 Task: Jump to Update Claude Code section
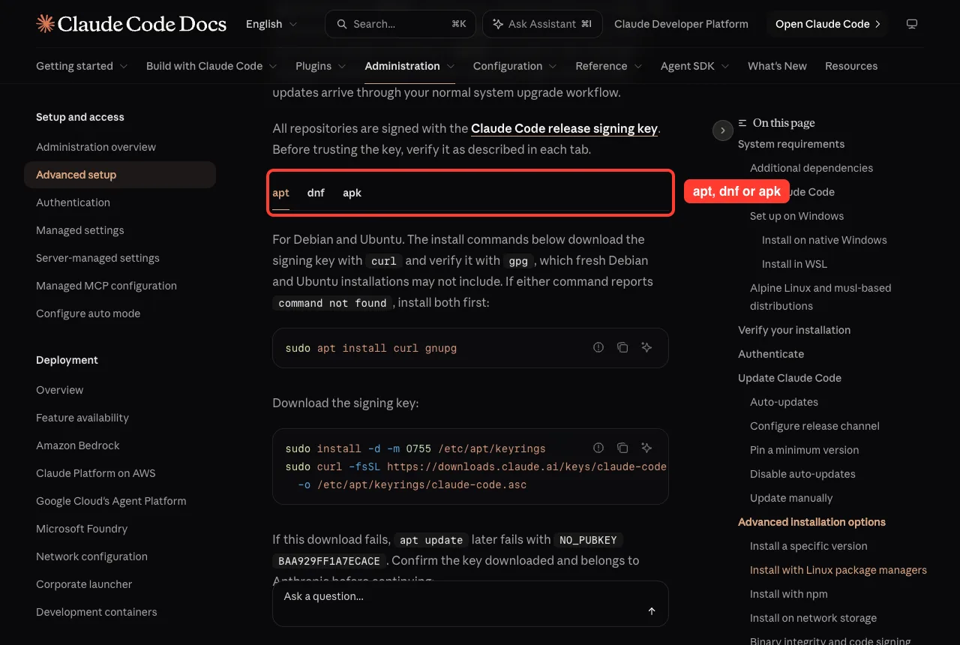[790, 378]
